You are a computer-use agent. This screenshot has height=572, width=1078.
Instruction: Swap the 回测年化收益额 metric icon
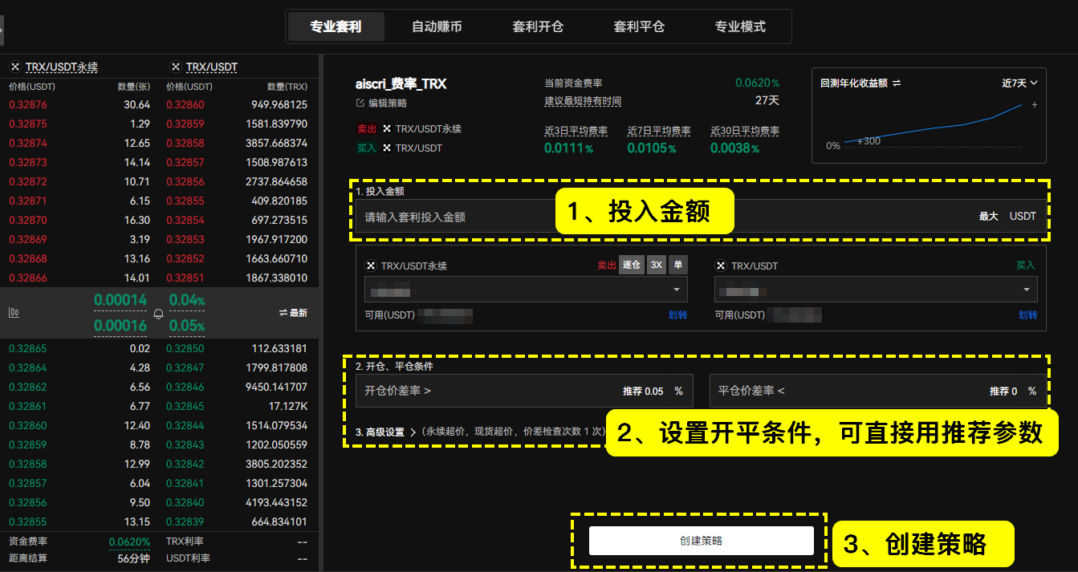[897, 83]
